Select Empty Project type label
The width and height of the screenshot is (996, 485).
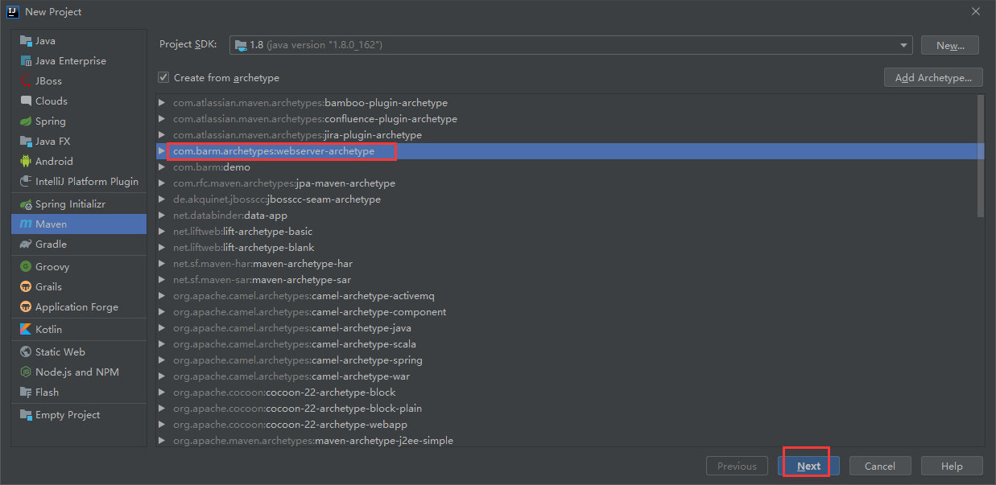tap(68, 415)
